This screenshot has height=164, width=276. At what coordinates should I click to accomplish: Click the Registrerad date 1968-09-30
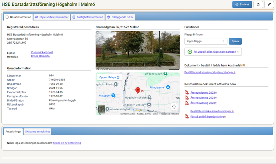56,84
